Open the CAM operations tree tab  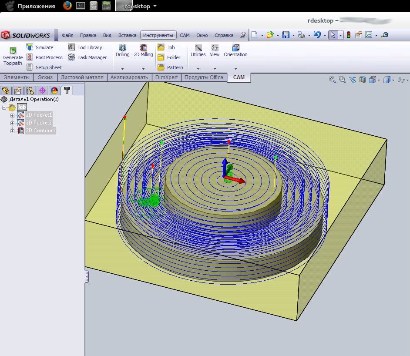click(x=67, y=91)
